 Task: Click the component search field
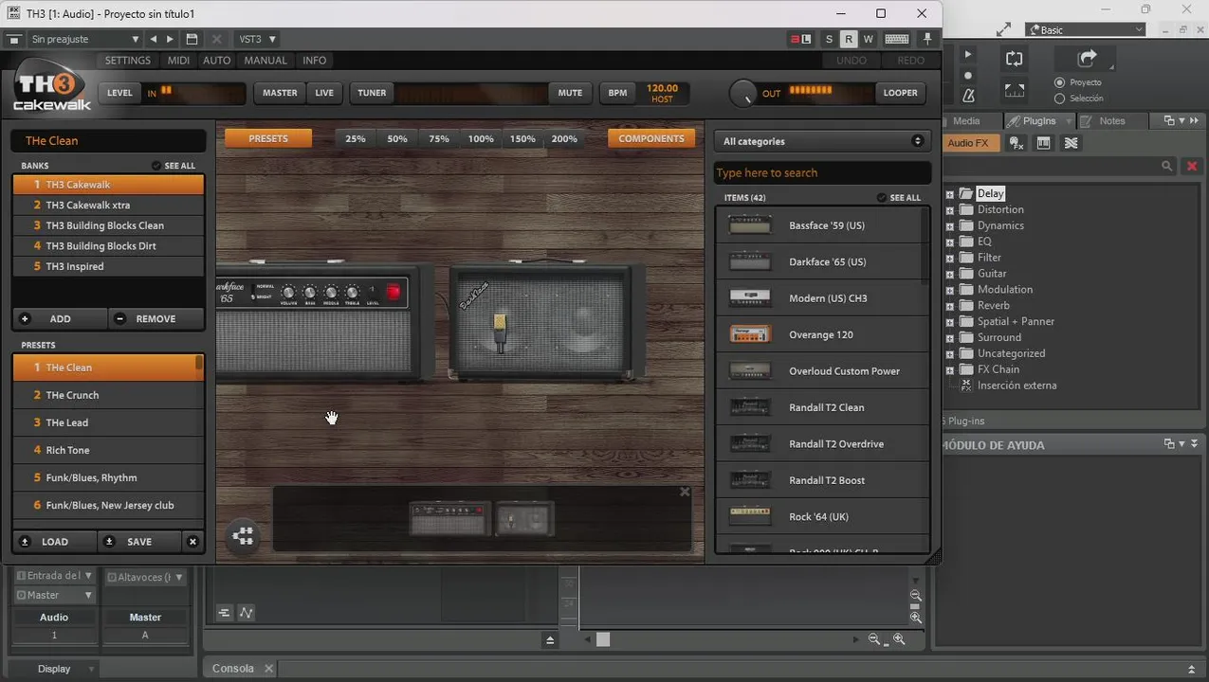[822, 172]
